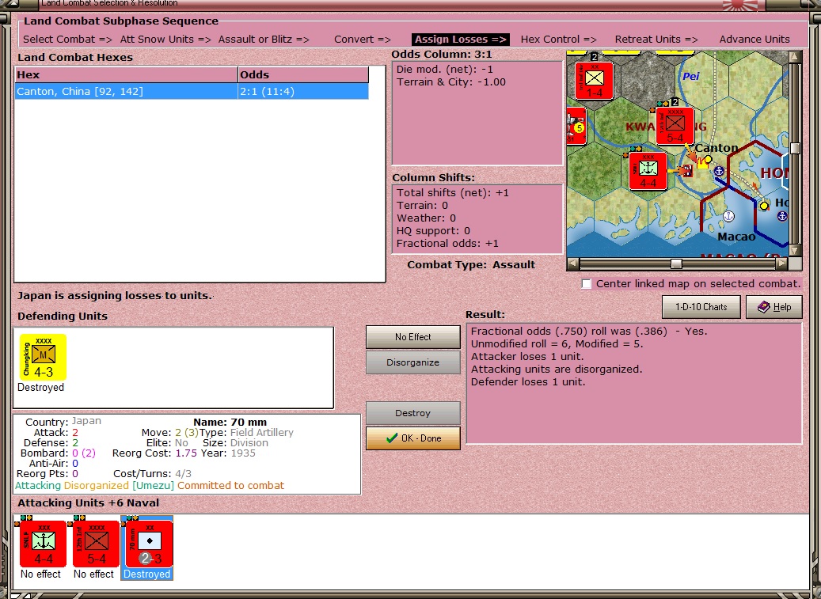This screenshot has width=821, height=599.
Task: Click the Retreat Units subphase step
Action: point(656,40)
